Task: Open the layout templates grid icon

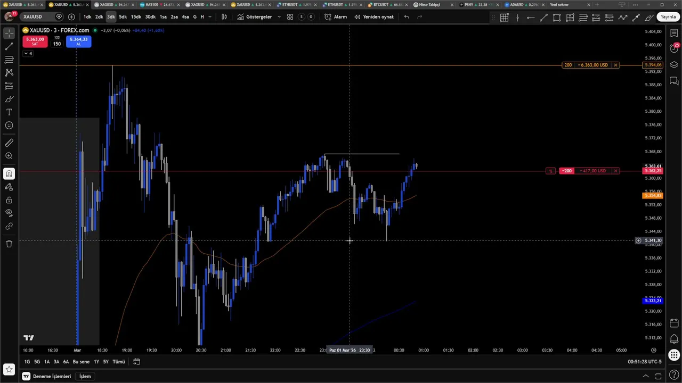Action: click(x=290, y=17)
